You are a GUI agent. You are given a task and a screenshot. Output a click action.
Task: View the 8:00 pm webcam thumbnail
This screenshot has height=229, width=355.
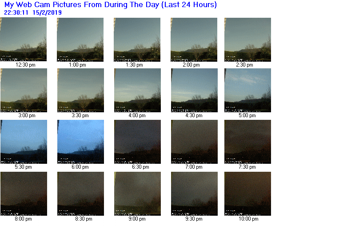(x=24, y=194)
